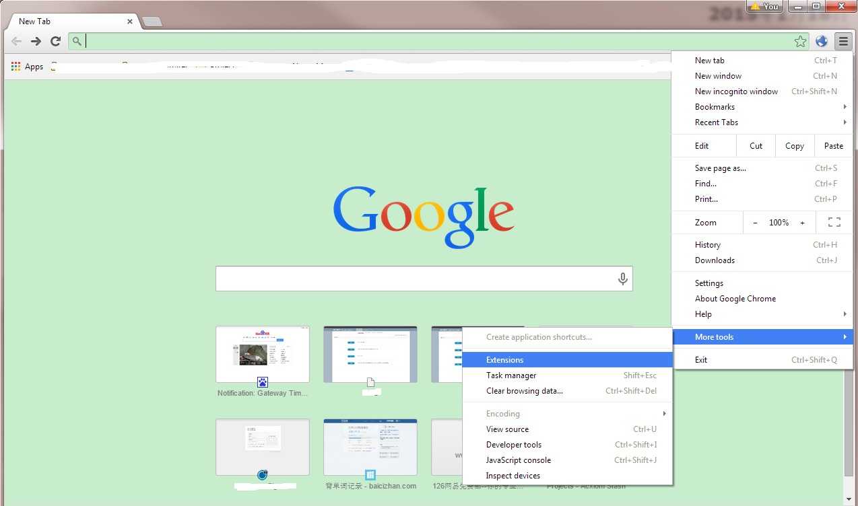Click the paw favicon under first thumbnail
This screenshot has height=506, width=858.
(x=263, y=383)
